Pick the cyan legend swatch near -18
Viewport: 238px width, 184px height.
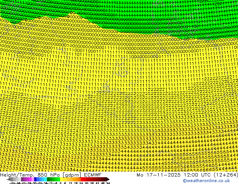tap(45, 179)
